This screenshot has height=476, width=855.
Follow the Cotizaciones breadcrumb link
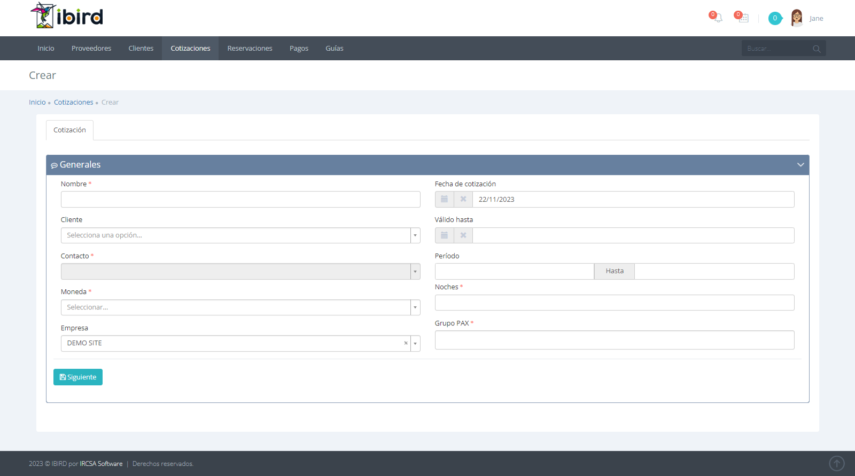(73, 102)
